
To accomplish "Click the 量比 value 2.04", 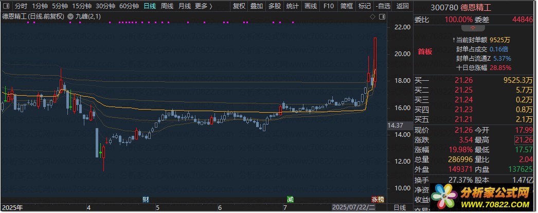I will click(526, 160).
